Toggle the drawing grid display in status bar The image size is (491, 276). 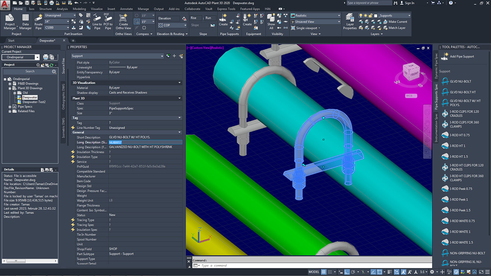(x=324, y=272)
